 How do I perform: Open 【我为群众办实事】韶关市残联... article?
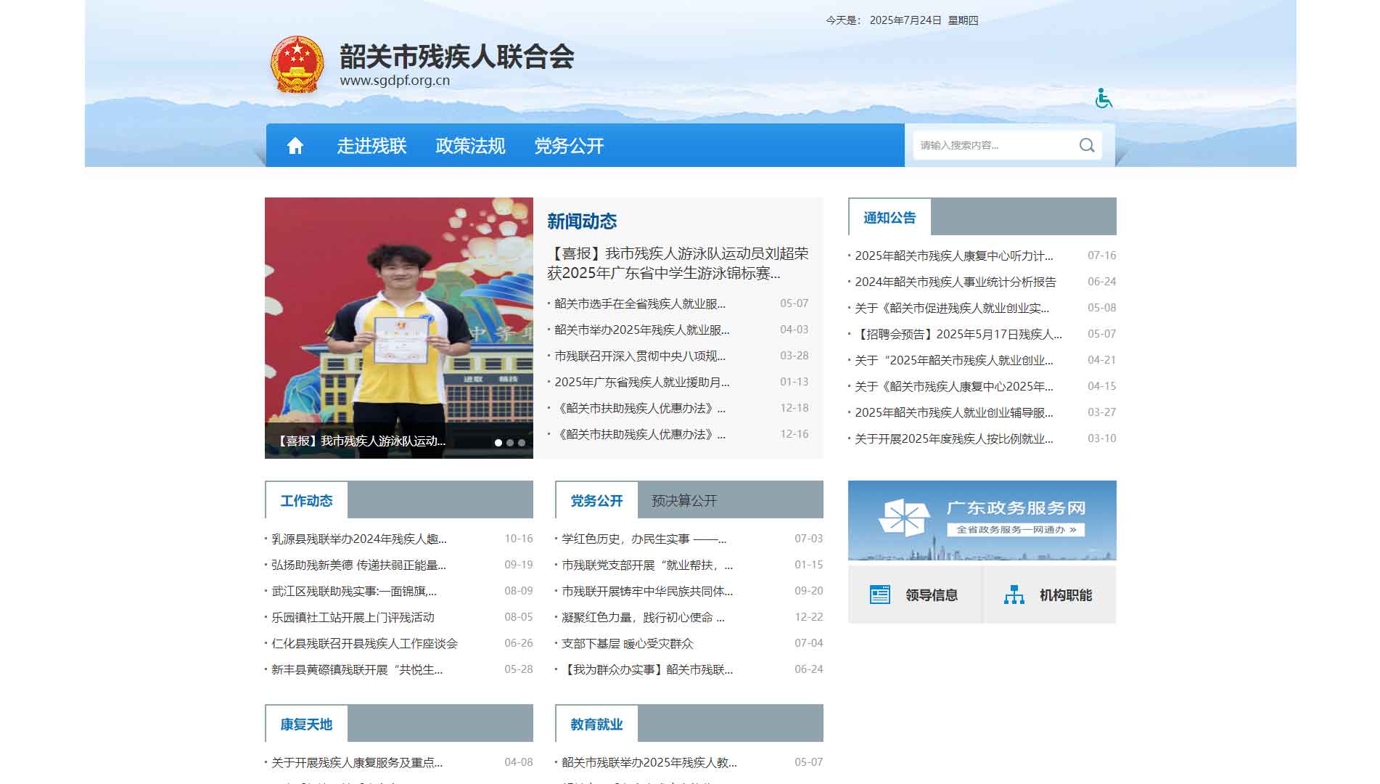click(x=647, y=669)
